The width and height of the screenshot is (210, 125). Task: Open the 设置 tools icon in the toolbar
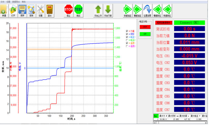[x=40, y=10]
